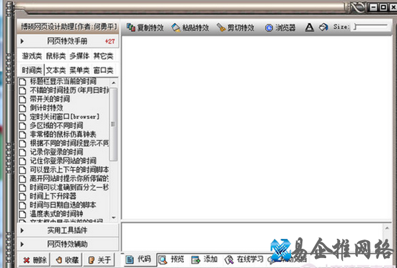397x268 pixels.
Task: Click the 关于 about button
Action: [x=99, y=259]
